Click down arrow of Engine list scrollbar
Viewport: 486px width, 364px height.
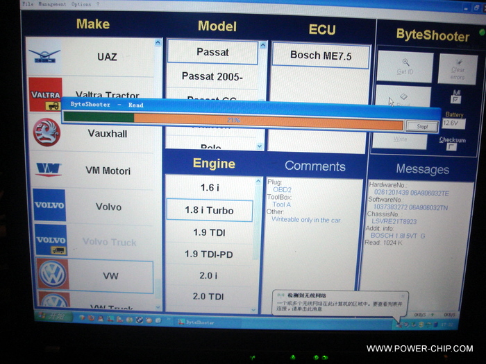point(253,309)
